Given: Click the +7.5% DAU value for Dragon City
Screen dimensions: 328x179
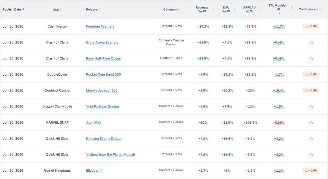Looking at the screenshot, I should pos(227,107).
